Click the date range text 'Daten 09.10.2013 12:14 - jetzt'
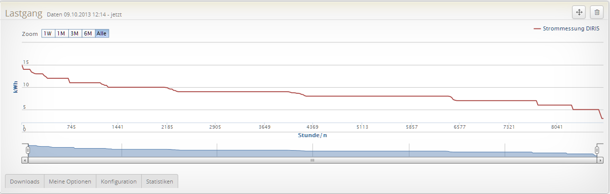 tap(84, 15)
